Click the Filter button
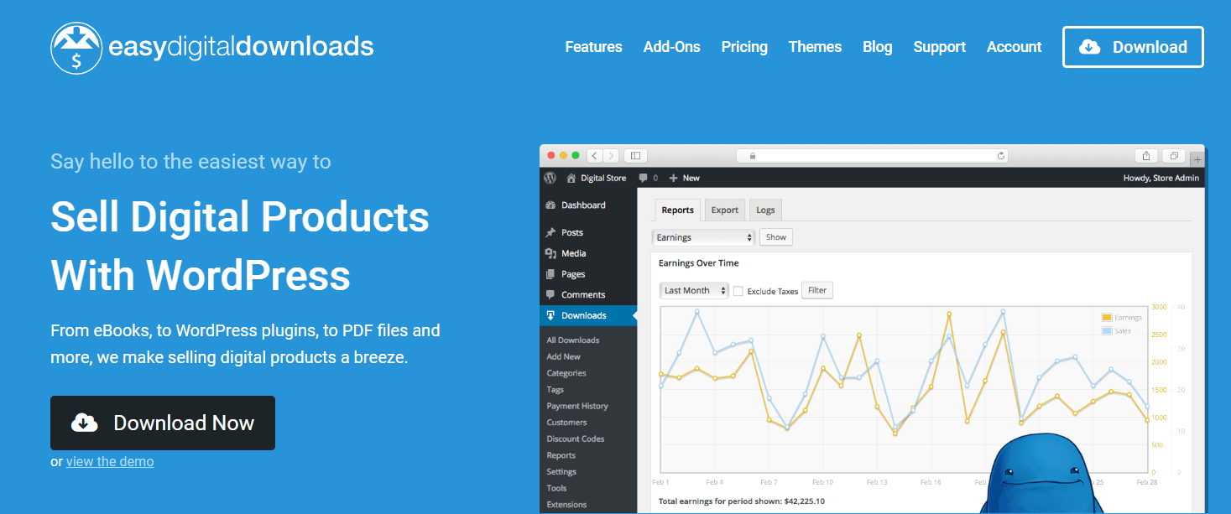 (817, 290)
